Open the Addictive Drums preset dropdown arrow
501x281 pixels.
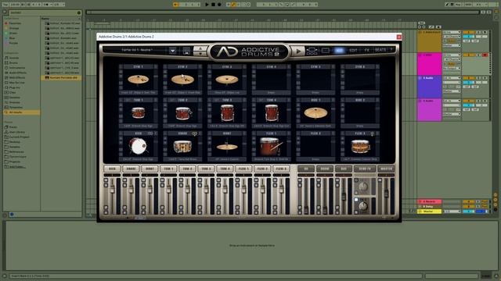pyautogui.click(x=172, y=51)
